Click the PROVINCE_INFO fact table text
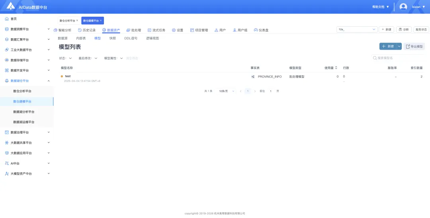The width and height of the screenshot is (430, 218). [x=270, y=77]
